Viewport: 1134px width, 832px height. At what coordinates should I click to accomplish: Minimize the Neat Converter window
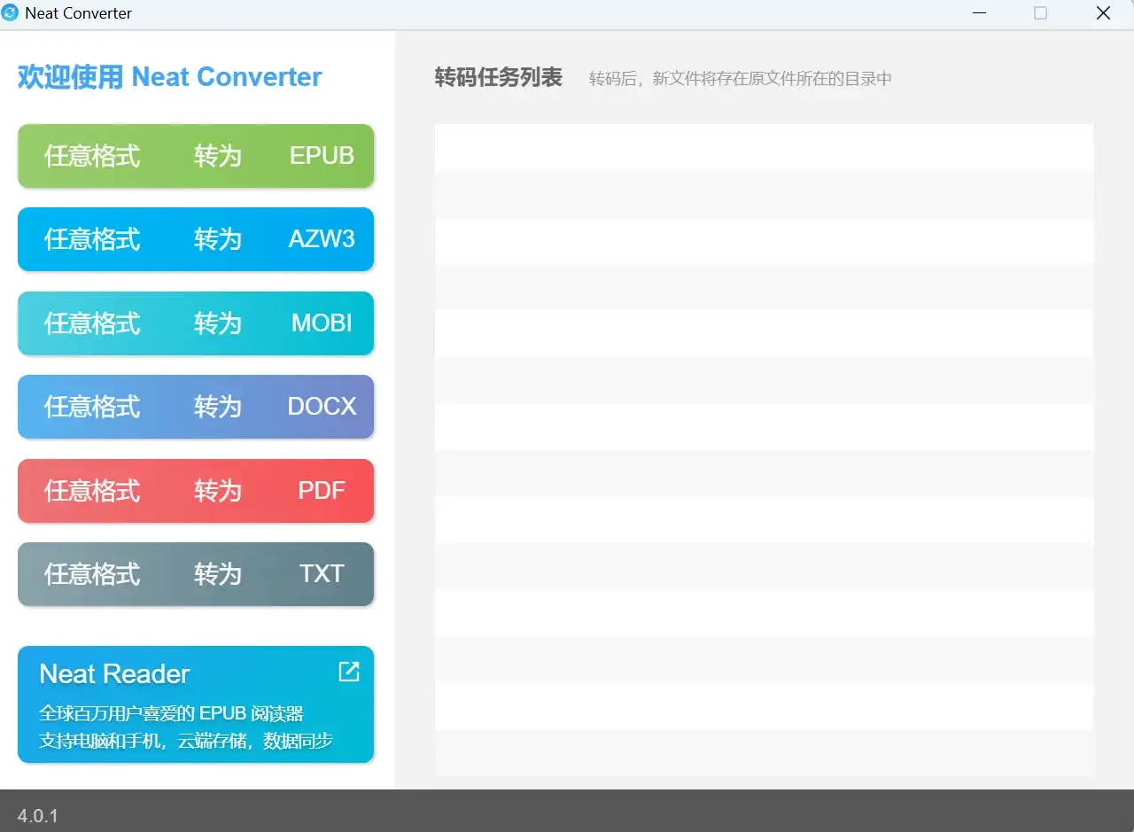[x=980, y=13]
